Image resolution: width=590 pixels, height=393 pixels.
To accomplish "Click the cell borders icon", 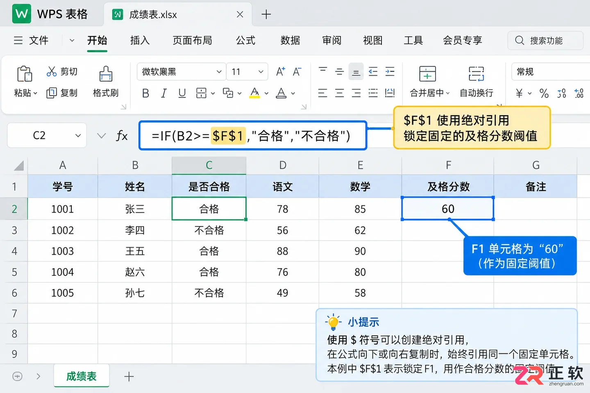I will point(201,93).
